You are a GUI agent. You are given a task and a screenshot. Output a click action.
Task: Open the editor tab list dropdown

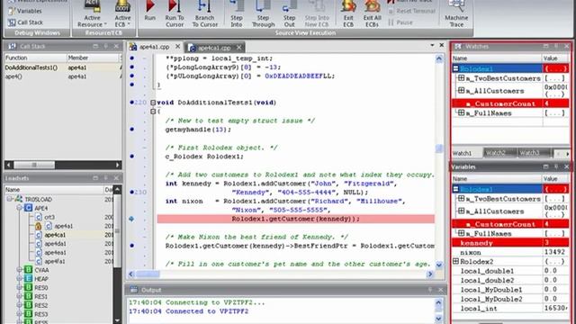(432, 45)
